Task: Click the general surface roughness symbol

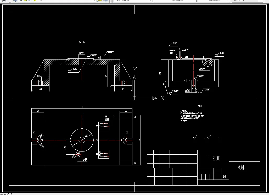Action: [x=199, y=137]
